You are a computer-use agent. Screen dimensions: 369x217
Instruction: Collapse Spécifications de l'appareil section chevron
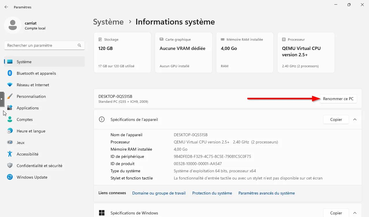[355, 119]
